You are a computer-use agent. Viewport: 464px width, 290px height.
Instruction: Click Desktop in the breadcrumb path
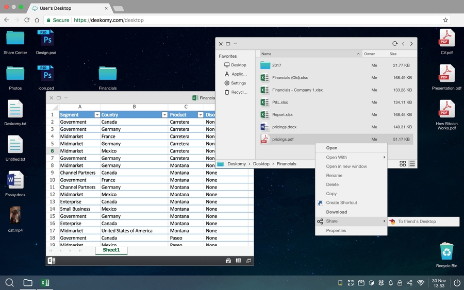tap(261, 164)
